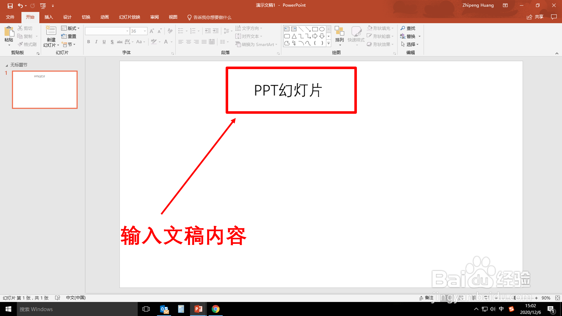
Task: Switch to the Insert (插入) tab
Action: pos(49,17)
